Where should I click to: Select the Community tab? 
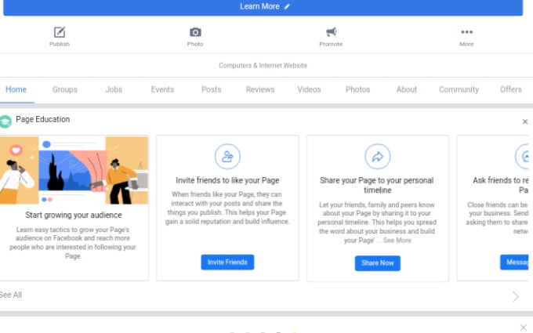click(459, 89)
